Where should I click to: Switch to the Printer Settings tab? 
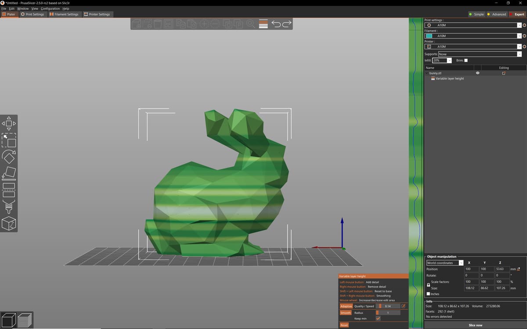tap(97, 14)
